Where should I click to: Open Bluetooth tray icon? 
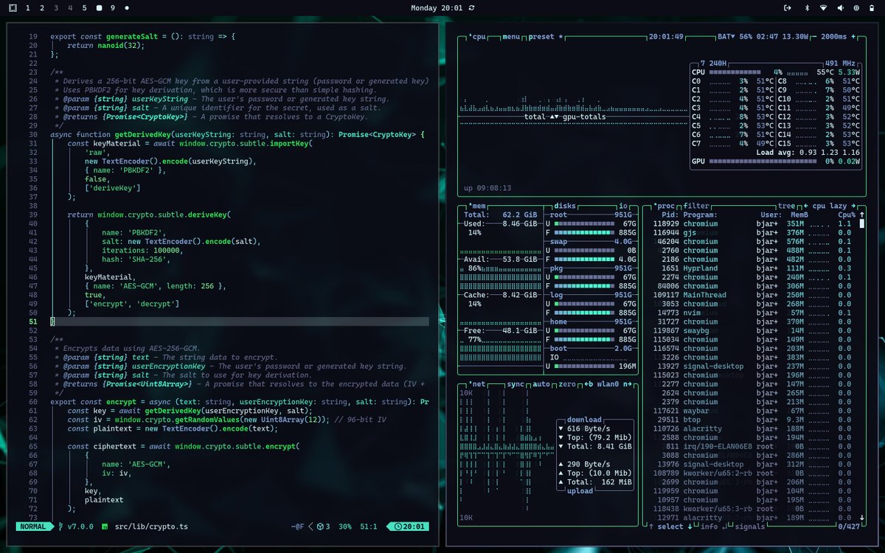pos(806,7)
